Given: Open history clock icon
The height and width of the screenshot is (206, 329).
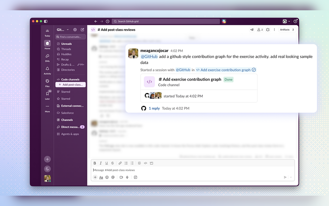Looking at the screenshot, I should tap(108, 21).
